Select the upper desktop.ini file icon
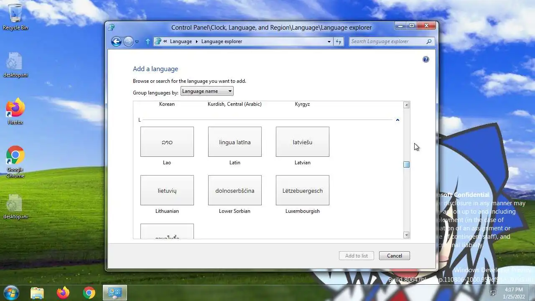535x301 pixels. pos(15,65)
